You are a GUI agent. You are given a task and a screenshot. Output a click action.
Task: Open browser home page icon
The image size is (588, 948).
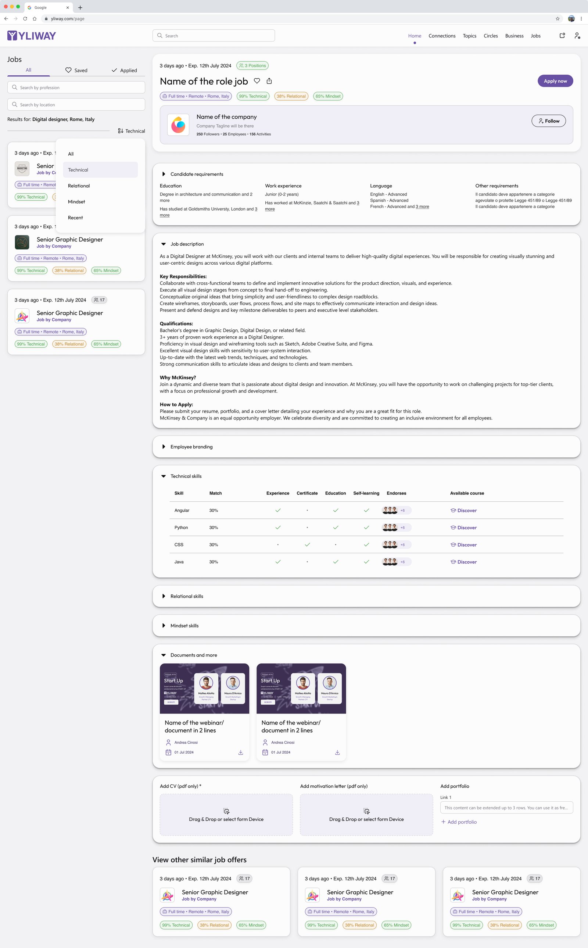35,19
